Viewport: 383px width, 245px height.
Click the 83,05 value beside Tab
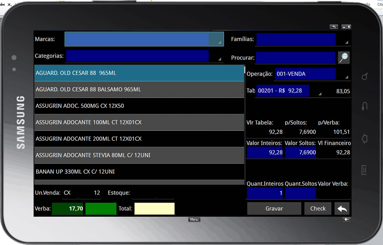[x=343, y=91]
